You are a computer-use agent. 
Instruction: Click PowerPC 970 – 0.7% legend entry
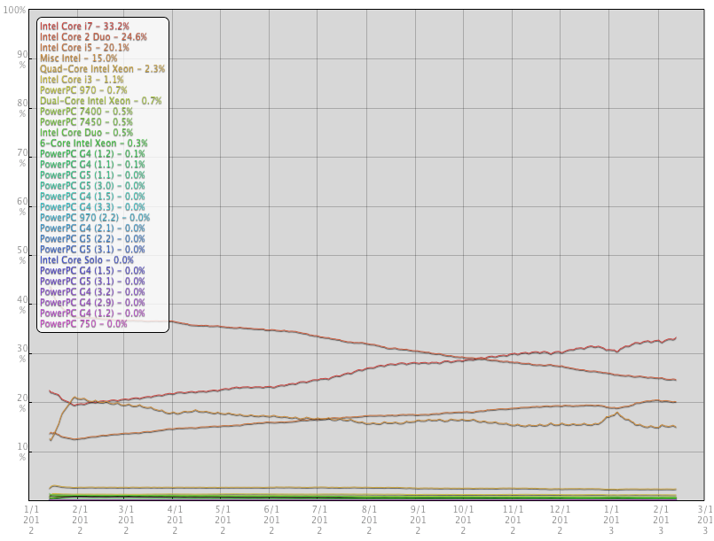[x=83, y=90]
